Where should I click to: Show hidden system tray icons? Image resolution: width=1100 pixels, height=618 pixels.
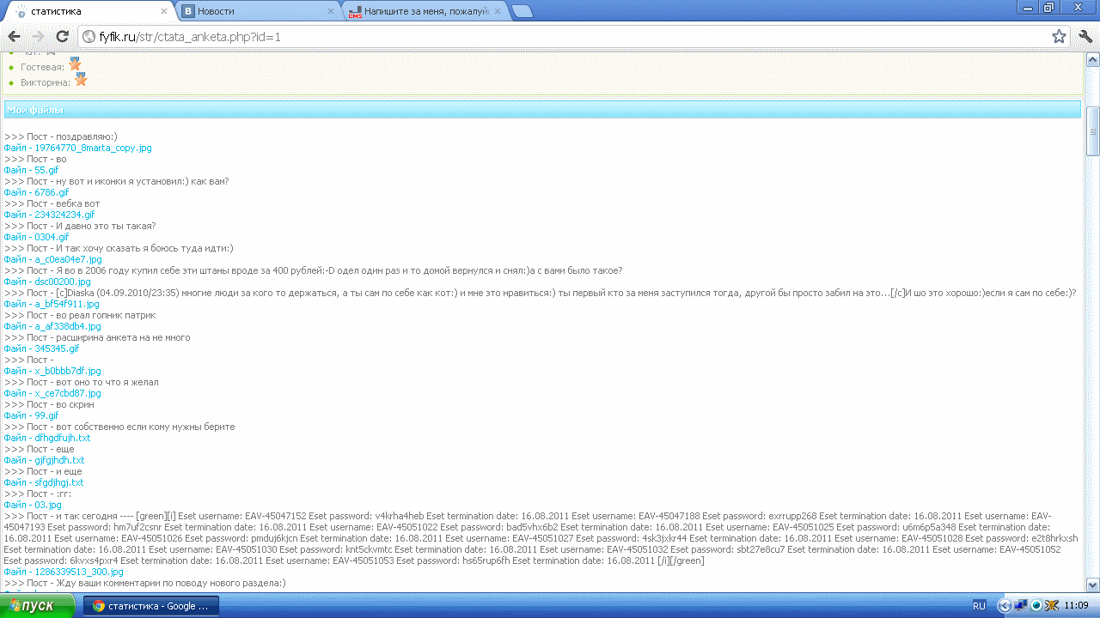point(1004,605)
